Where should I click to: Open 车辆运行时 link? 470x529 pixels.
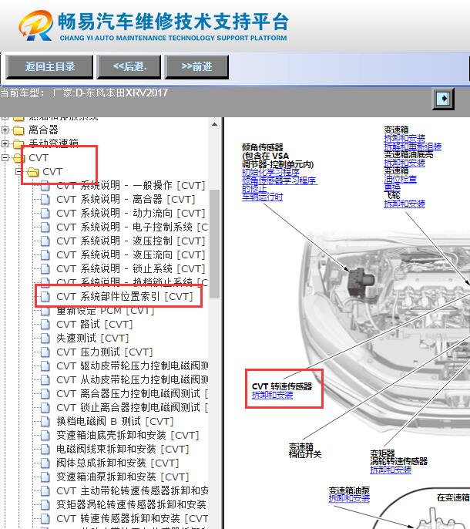click(x=262, y=197)
